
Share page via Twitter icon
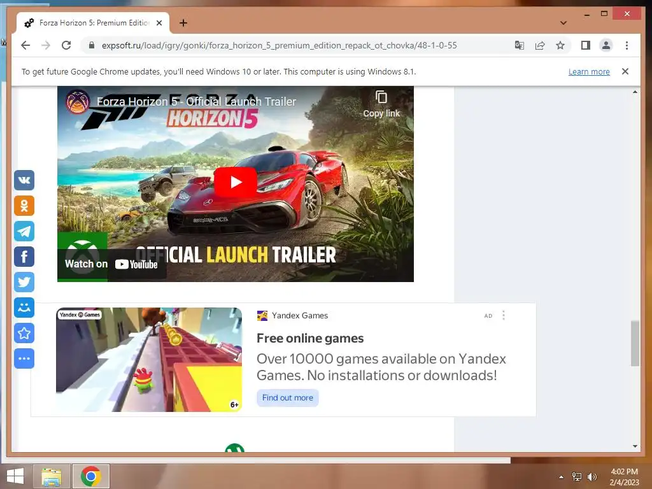[24, 282]
